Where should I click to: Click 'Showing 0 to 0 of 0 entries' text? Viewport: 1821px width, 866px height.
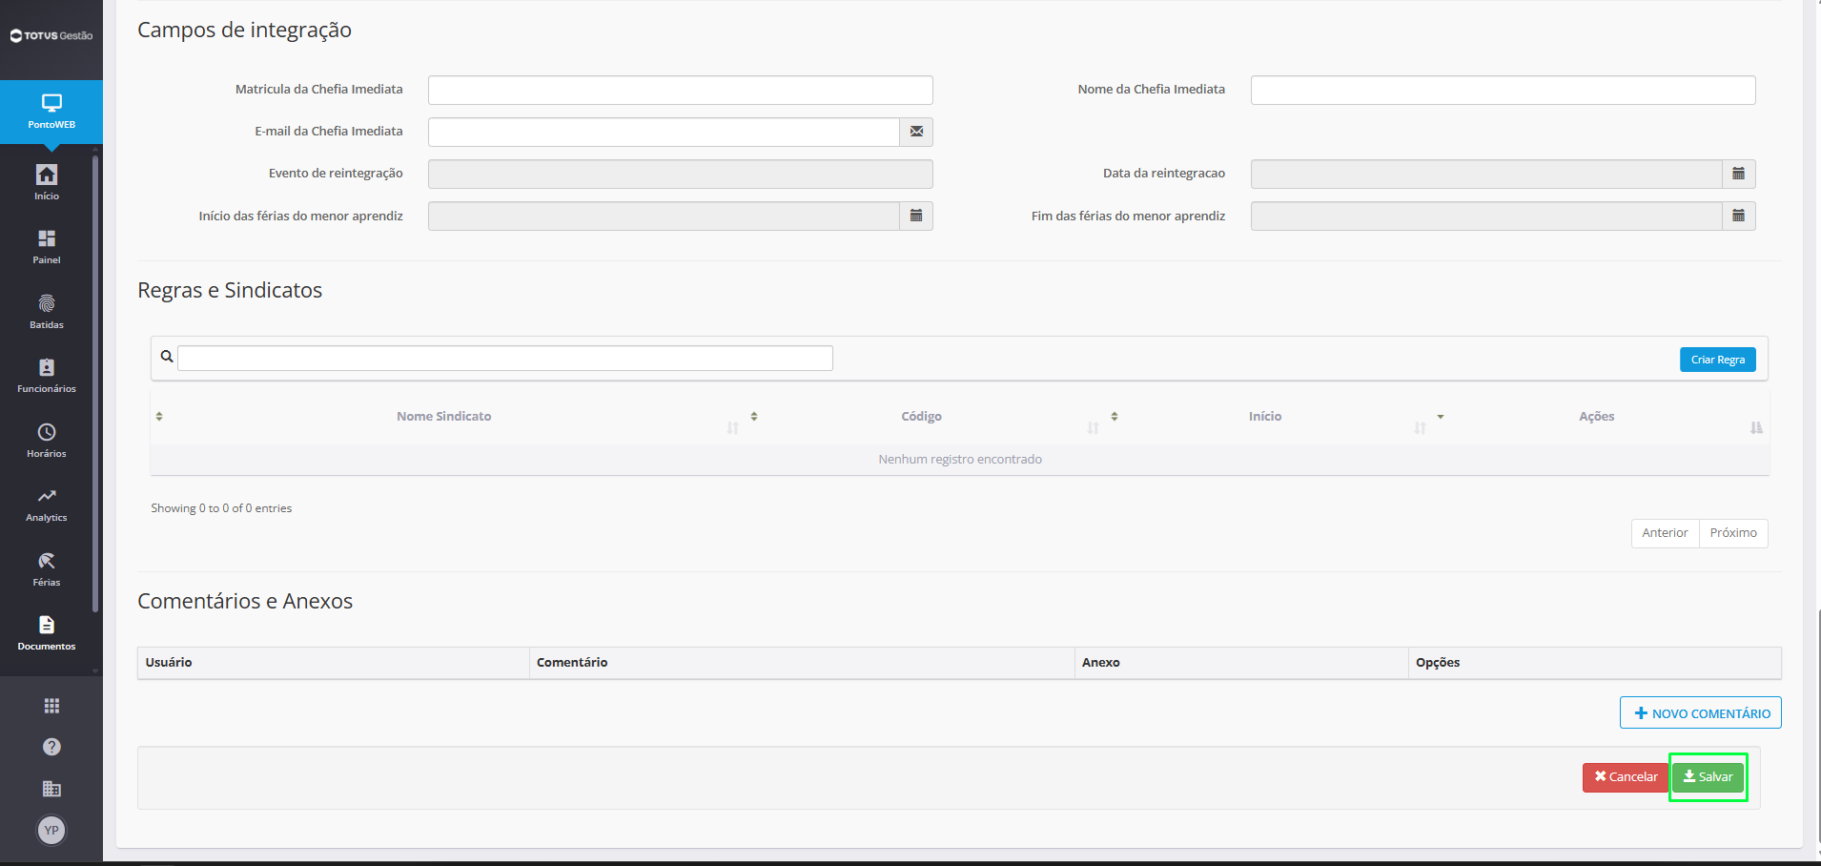click(x=221, y=508)
